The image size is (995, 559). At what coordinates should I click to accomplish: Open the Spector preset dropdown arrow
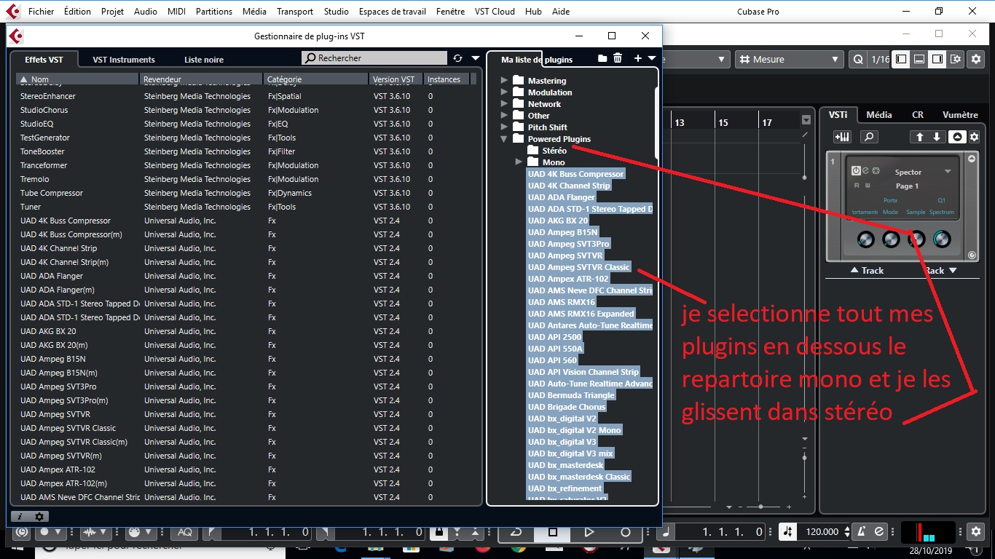(948, 172)
